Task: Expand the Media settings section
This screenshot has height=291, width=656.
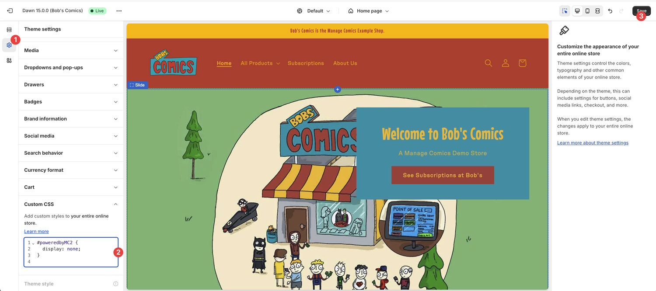Action: pyautogui.click(x=71, y=50)
